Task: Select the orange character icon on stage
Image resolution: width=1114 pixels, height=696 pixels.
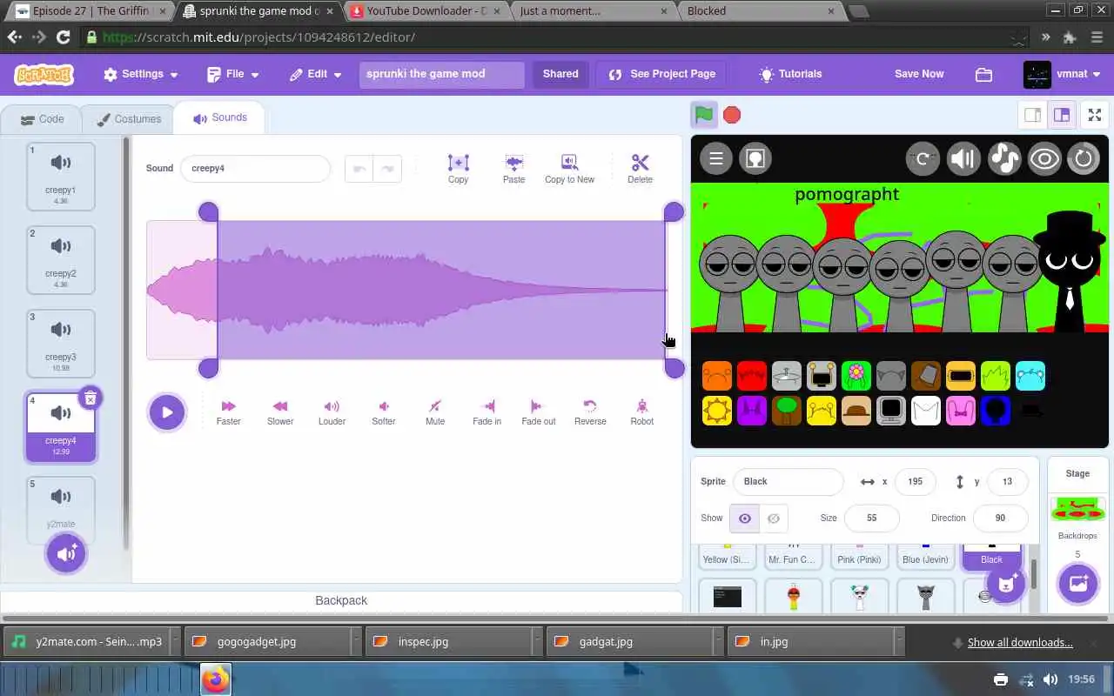Action: click(x=717, y=376)
